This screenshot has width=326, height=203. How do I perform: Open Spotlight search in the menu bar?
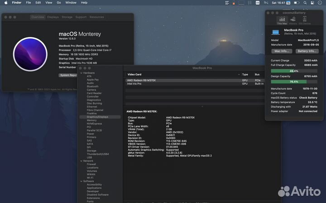pos(305,3)
